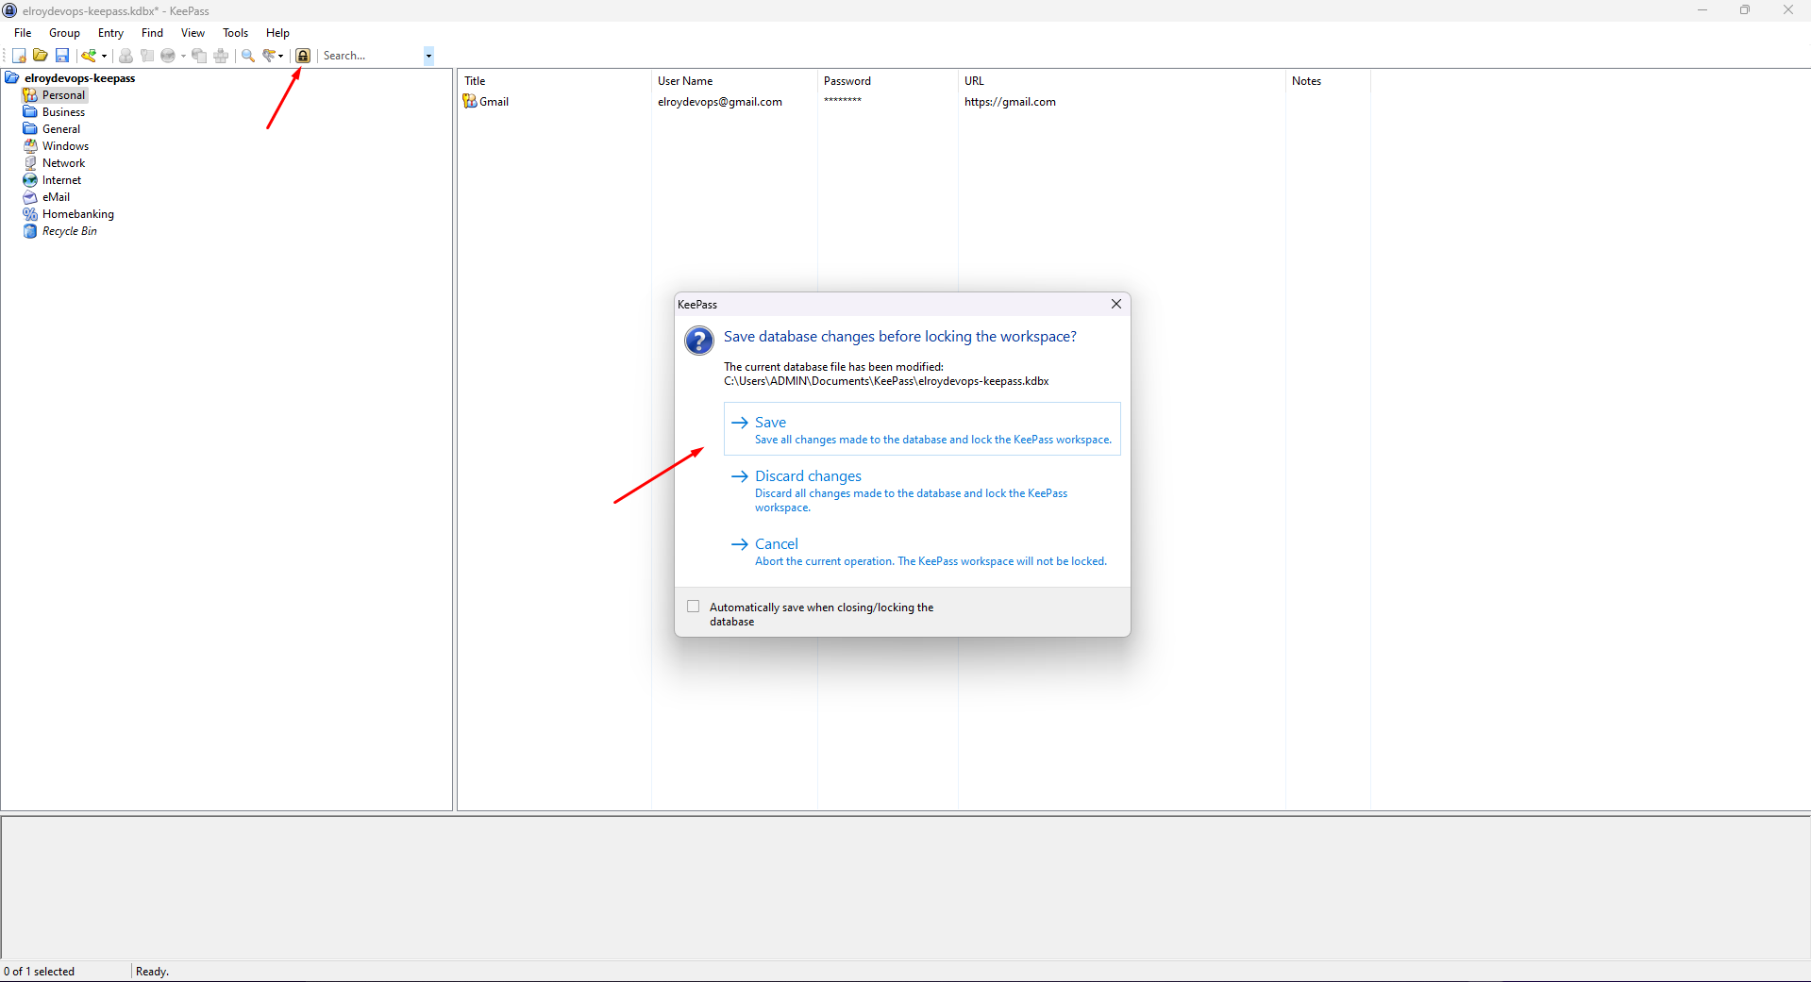Screen dimensions: 1811x982
Task: Open the Show Entries dropdown arrow
Action: click(281, 56)
